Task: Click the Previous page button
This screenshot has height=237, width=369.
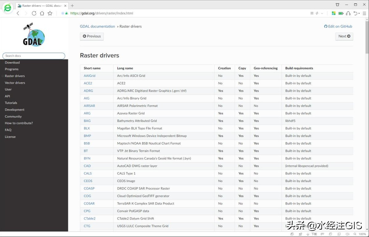Action: click(92, 36)
